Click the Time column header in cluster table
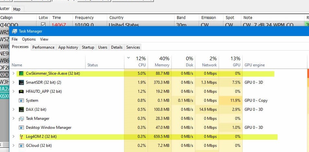309x152 pixels. tap(61, 18)
